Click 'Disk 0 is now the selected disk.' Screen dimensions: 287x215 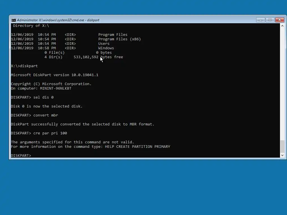pos(47,106)
